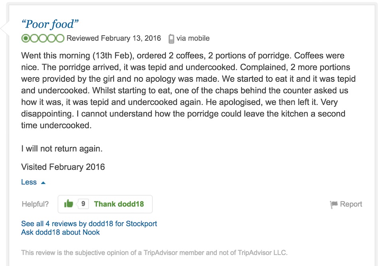The width and height of the screenshot is (379, 266).
Task: Click the Report link
Action: 351,204
